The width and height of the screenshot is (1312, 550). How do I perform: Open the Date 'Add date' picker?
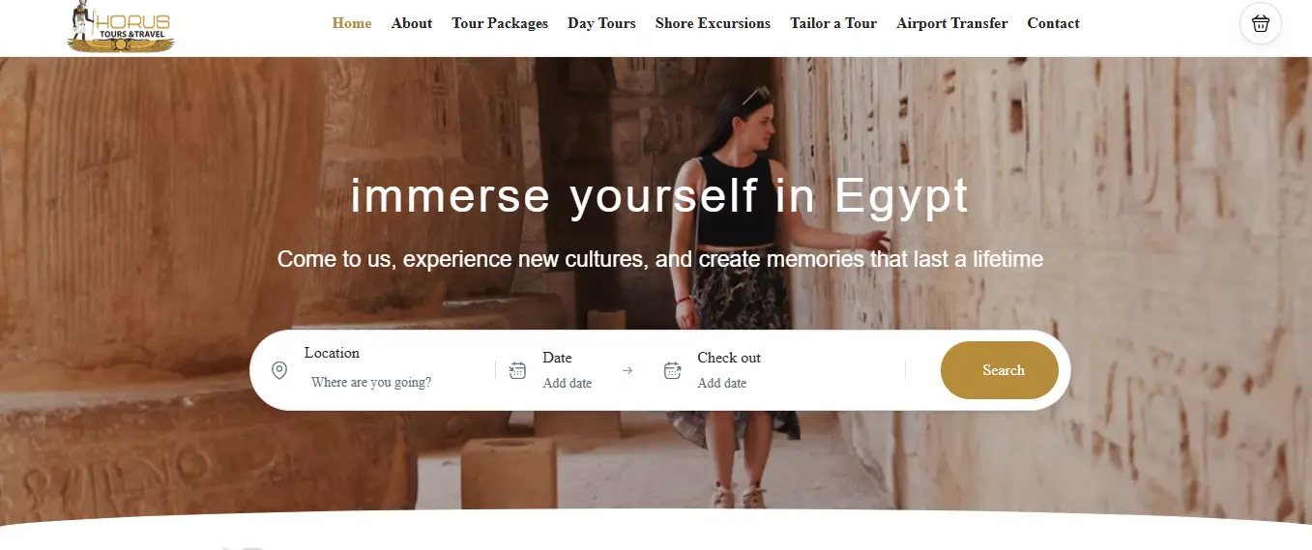(x=568, y=384)
